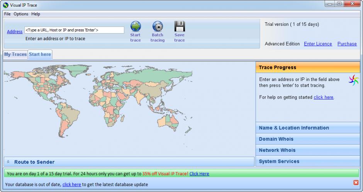
Task: Open Batch tracing gear icon
Action: [x=158, y=26]
